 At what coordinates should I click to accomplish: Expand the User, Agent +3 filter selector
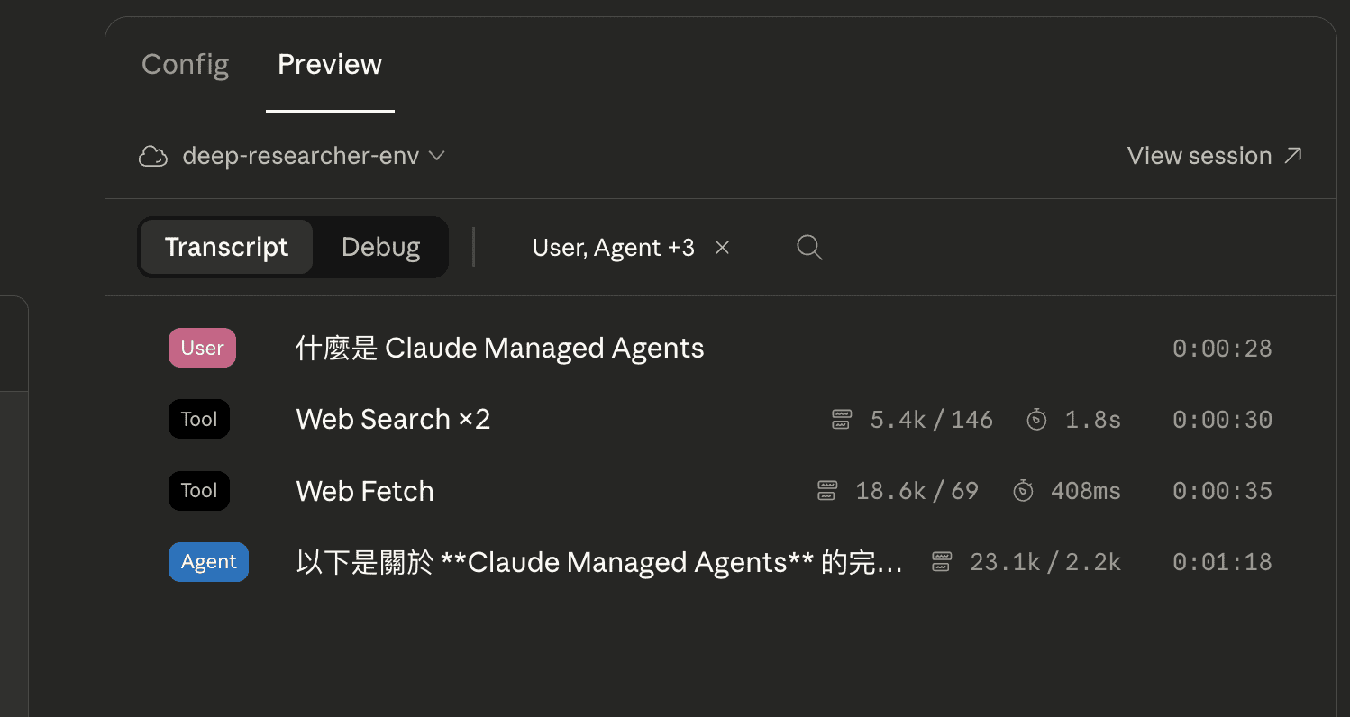pos(613,247)
